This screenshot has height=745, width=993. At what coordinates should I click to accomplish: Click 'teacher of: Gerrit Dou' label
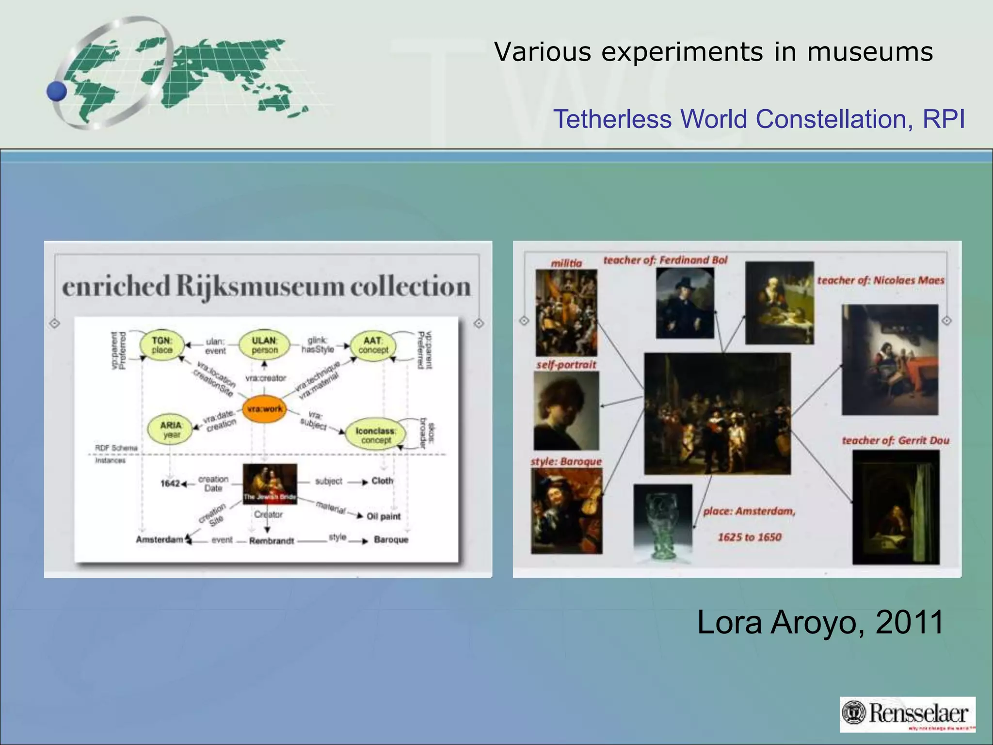pos(896,440)
